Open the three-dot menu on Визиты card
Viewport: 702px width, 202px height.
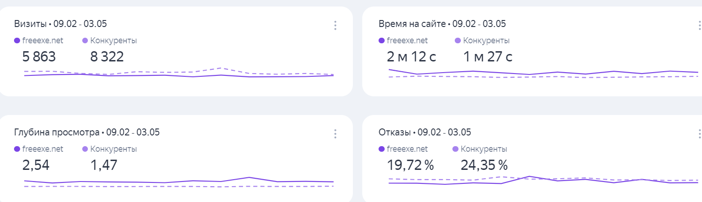pos(335,25)
